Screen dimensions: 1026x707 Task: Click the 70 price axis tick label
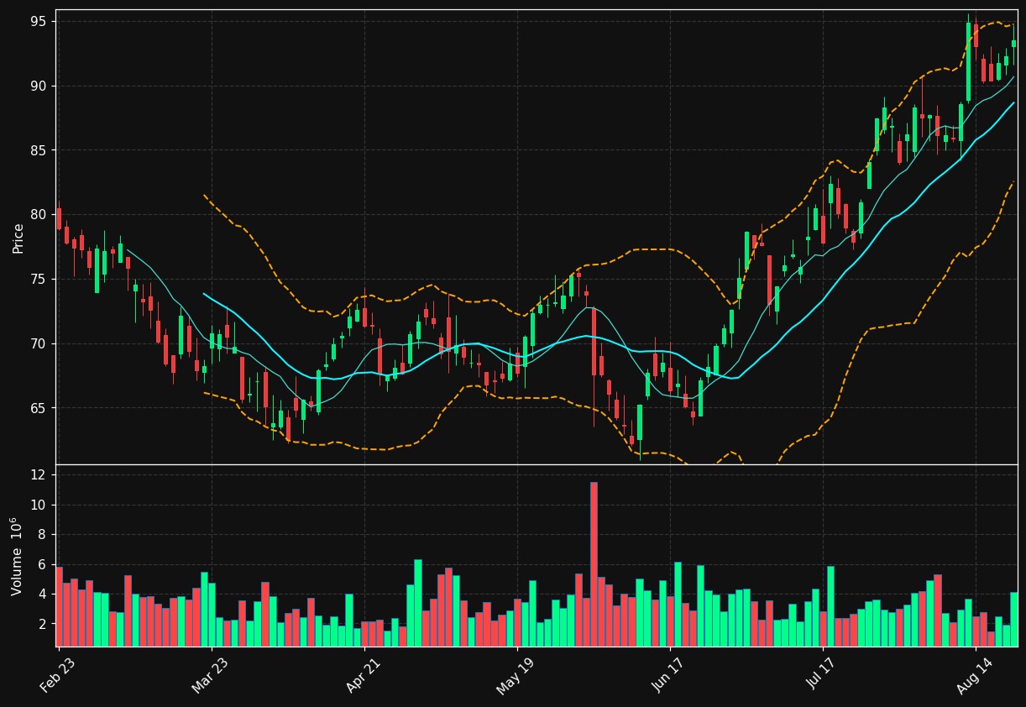[x=39, y=343]
